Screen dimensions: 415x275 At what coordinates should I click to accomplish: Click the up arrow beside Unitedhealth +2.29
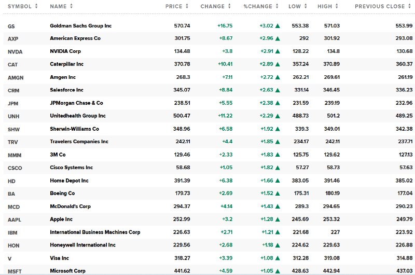tap(278, 116)
